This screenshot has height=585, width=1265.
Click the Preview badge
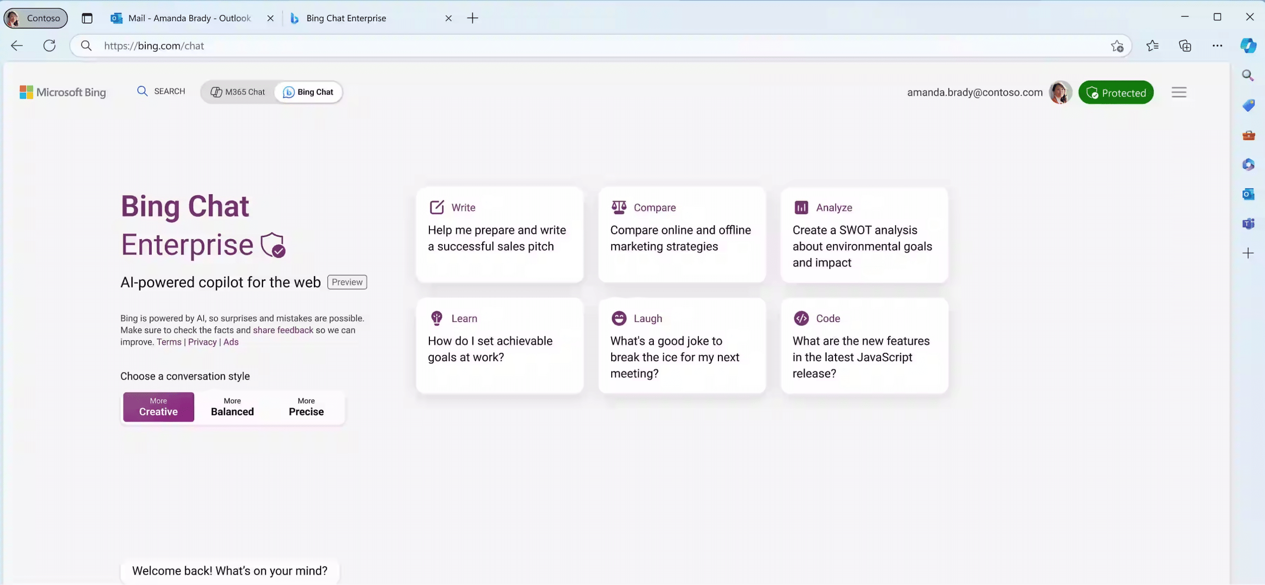tap(347, 282)
